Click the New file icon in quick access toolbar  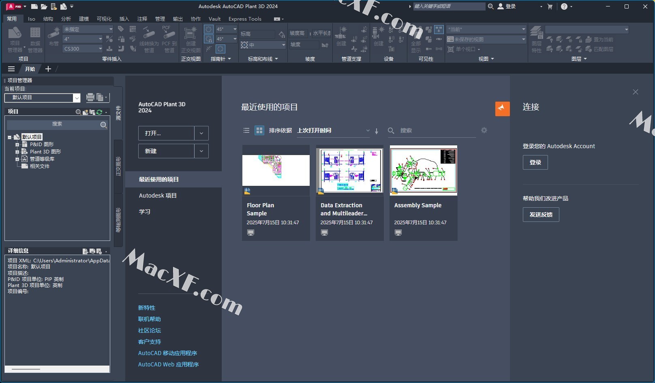[34, 6]
